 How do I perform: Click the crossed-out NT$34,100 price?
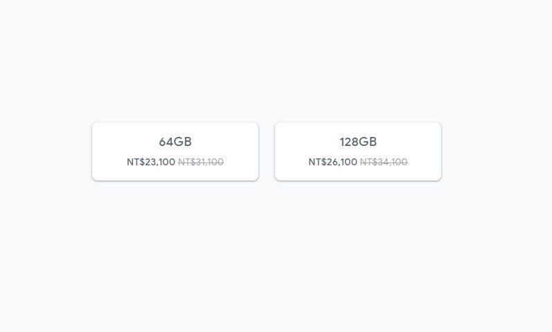pyautogui.click(x=384, y=162)
